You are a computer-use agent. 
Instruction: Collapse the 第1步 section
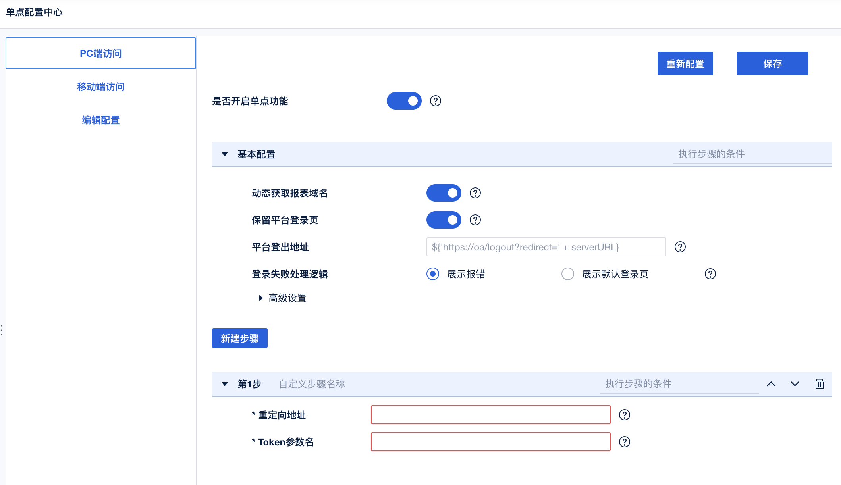(225, 384)
